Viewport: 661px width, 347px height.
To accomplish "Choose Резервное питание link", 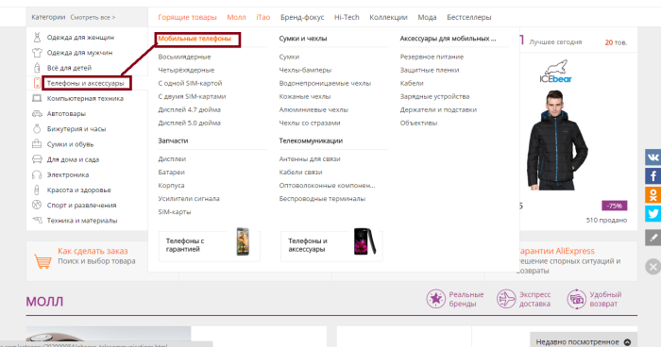I will pyautogui.click(x=432, y=57).
